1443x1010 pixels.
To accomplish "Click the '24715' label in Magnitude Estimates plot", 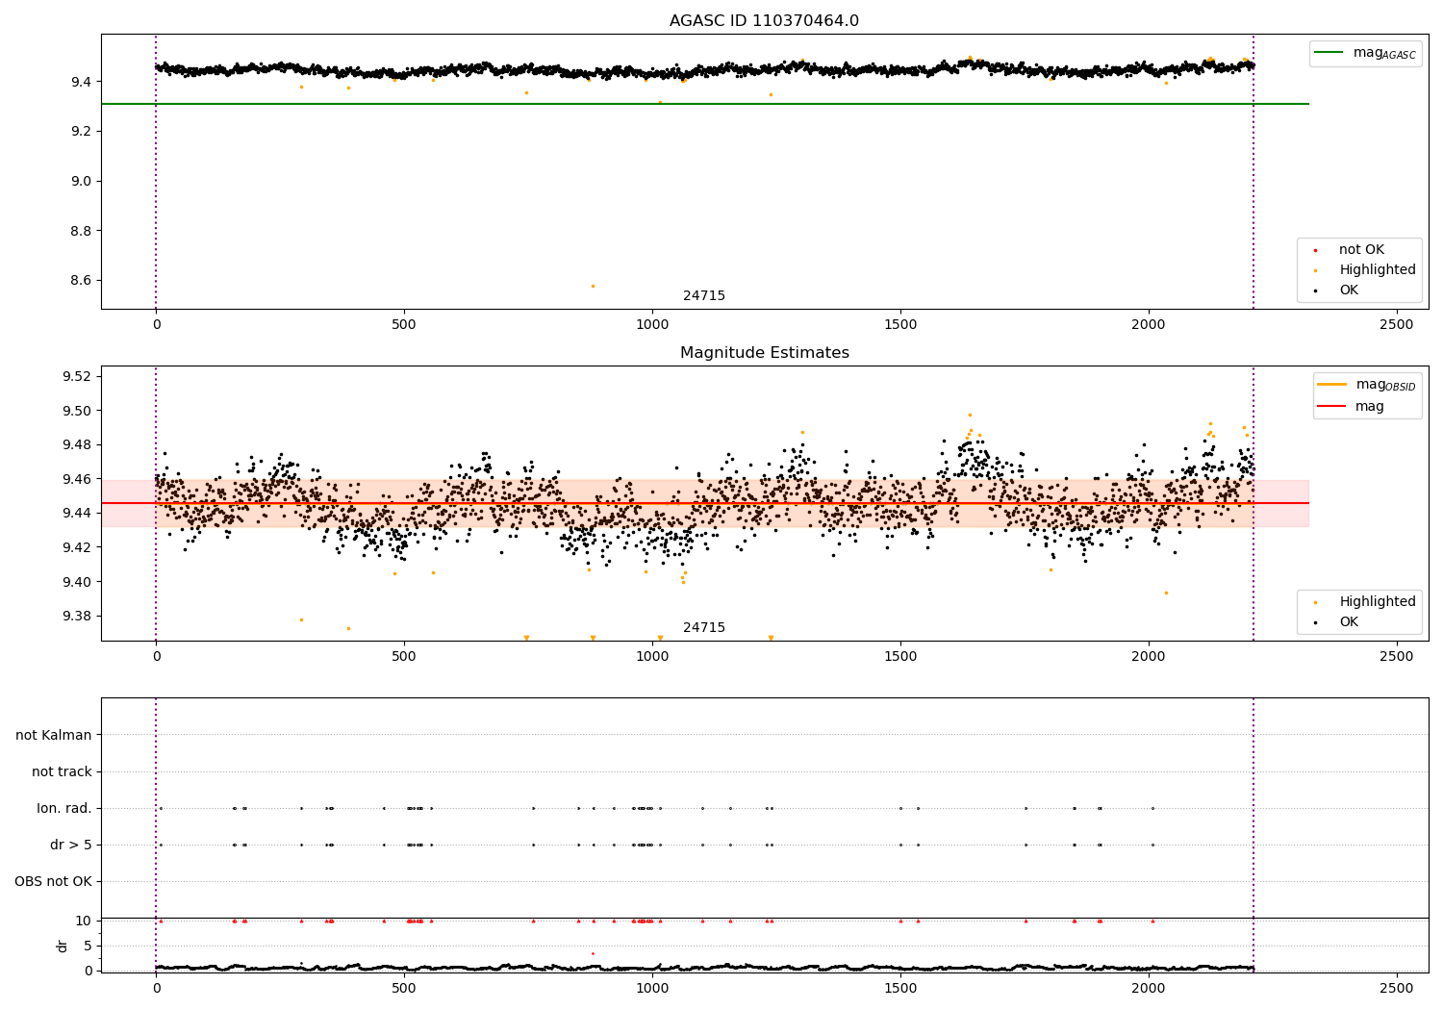I will [x=704, y=628].
